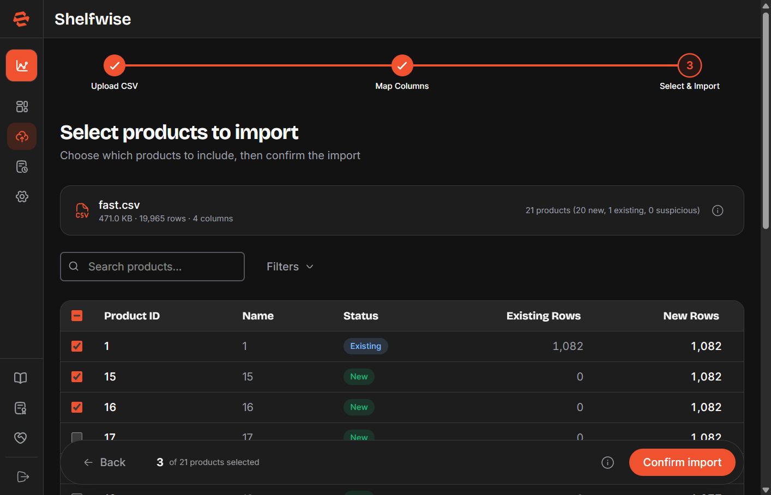
Task: Click the CSV file icon
Action: 82,210
